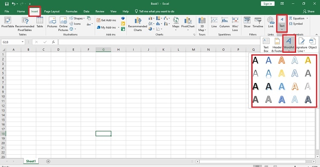
Task: Open the Header & Footer tool
Action: point(277,45)
